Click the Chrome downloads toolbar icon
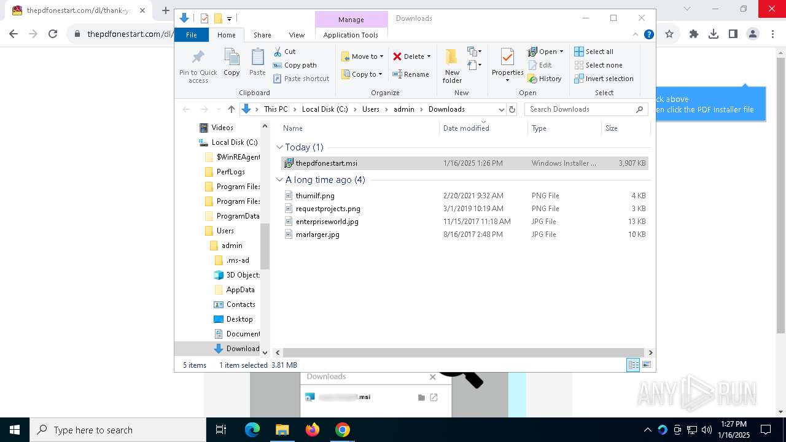 (713, 34)
